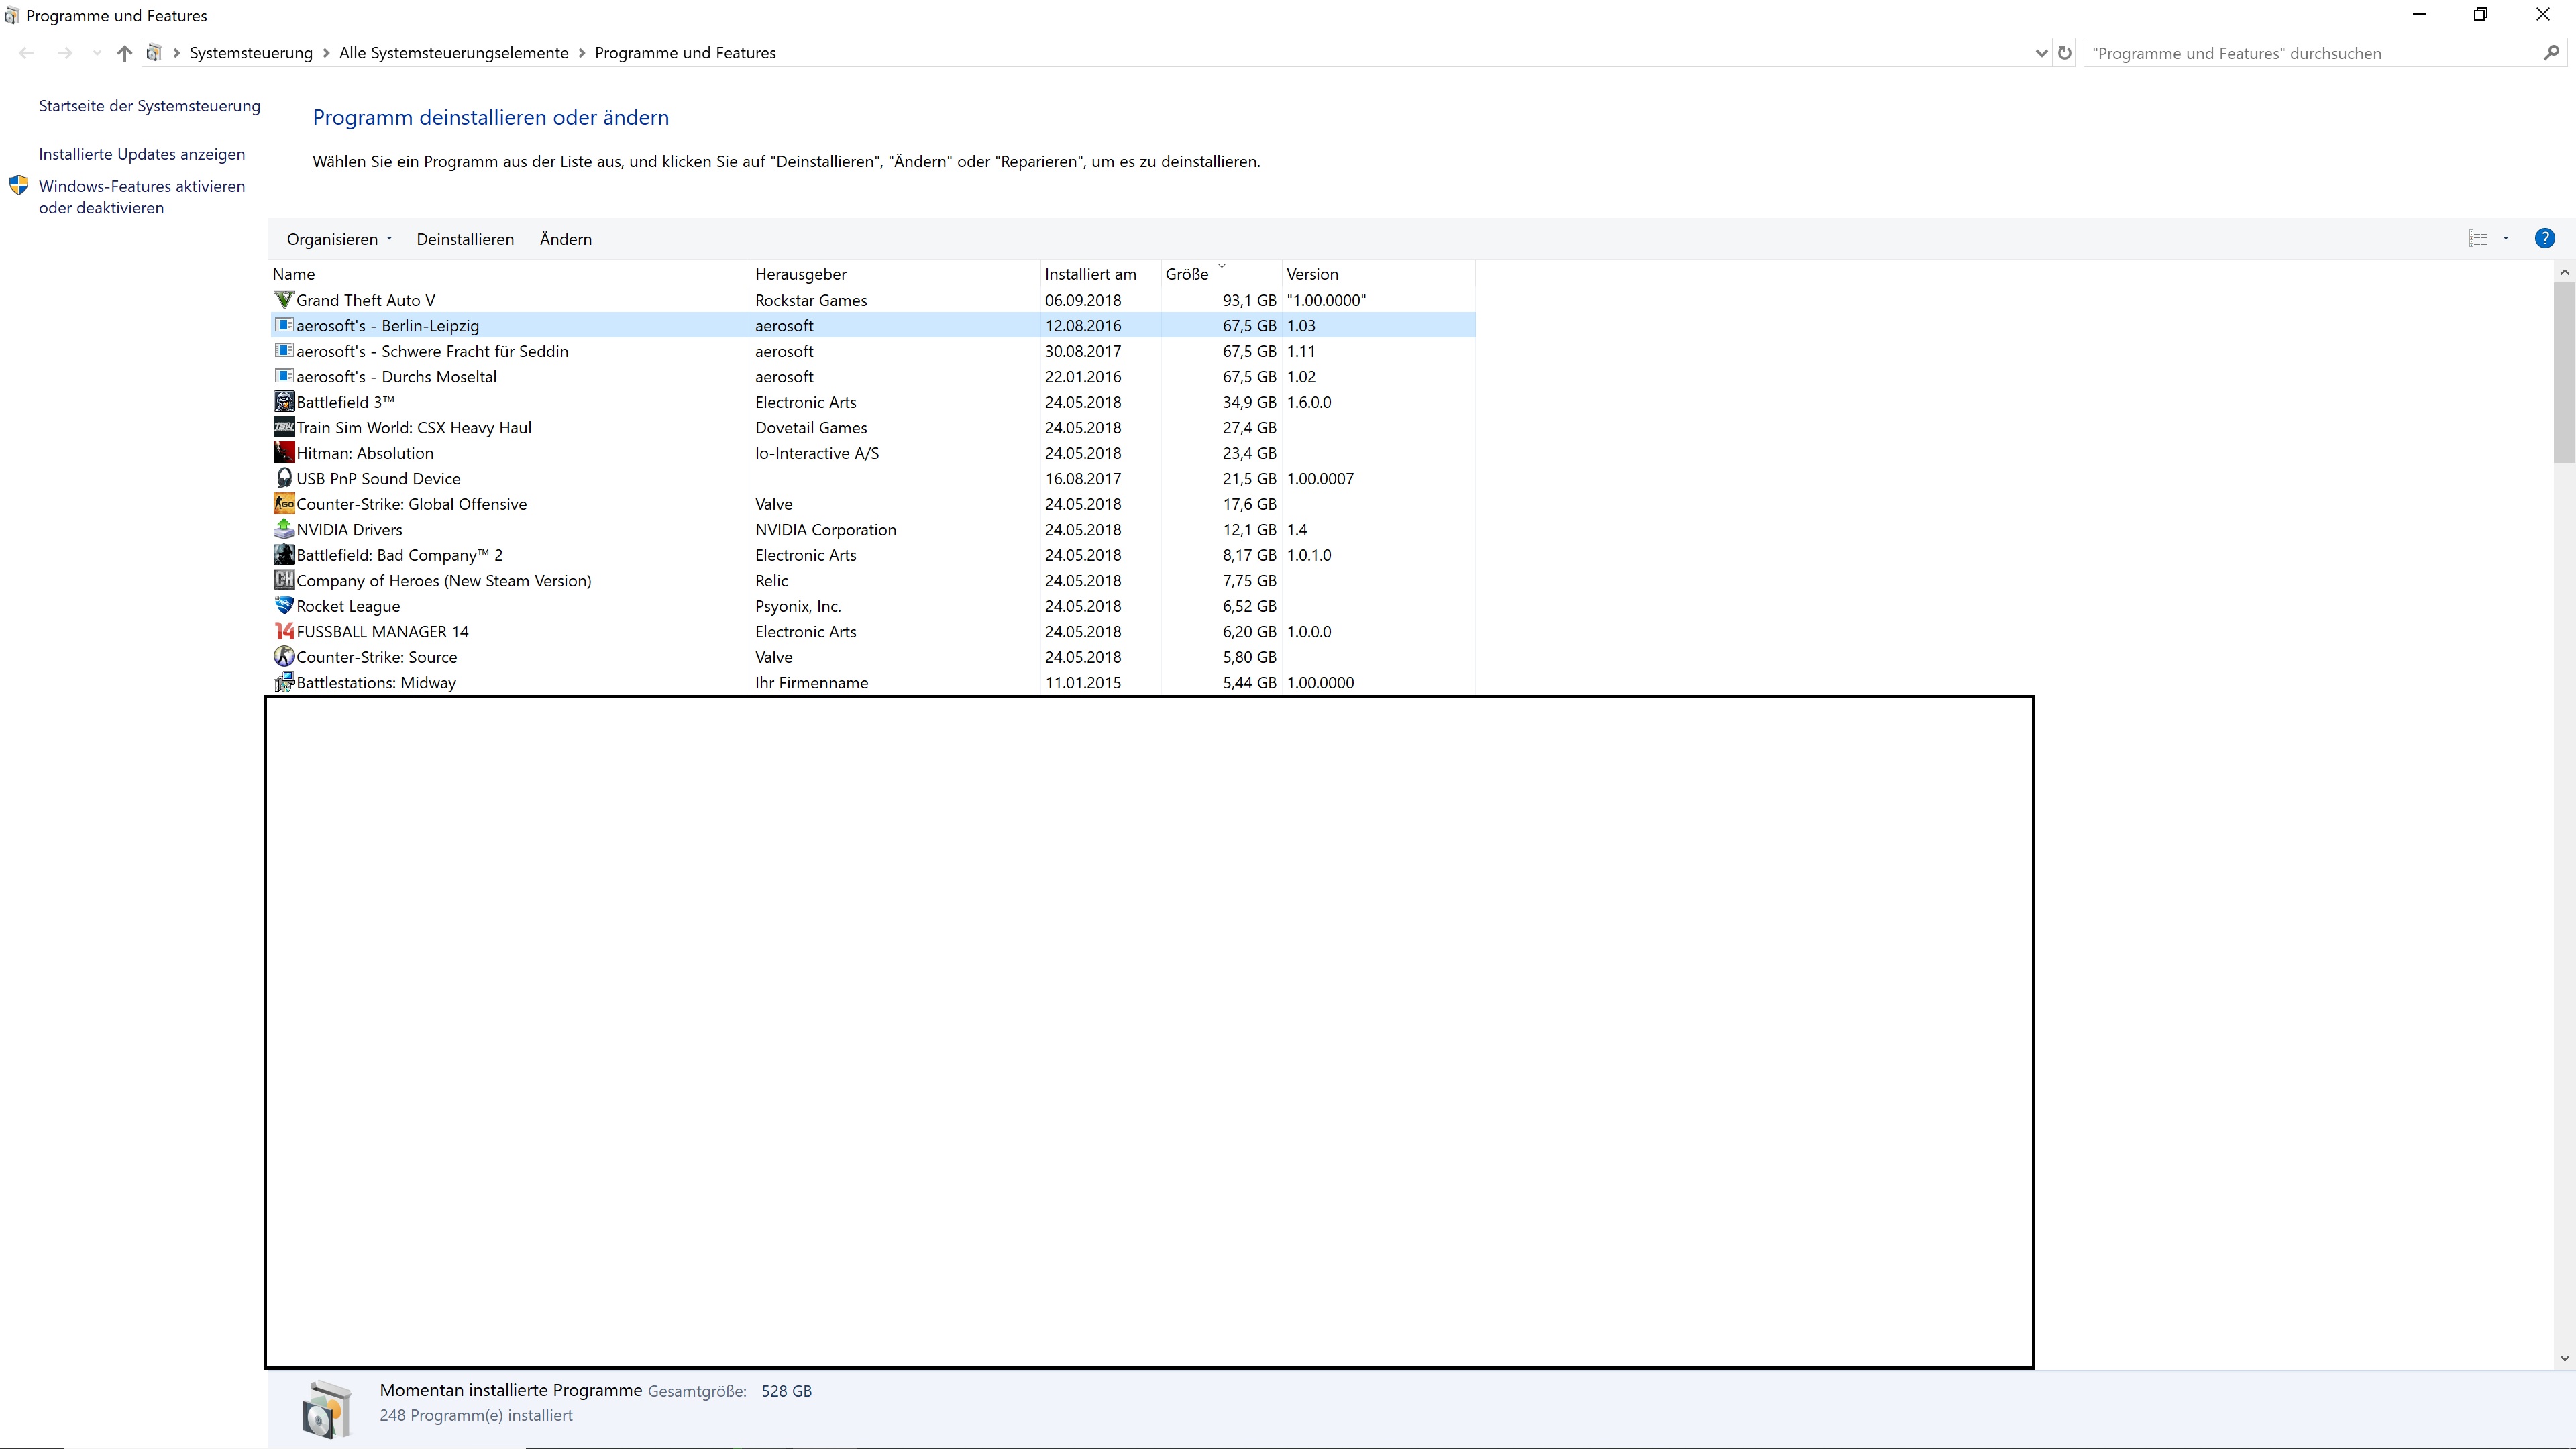Click the refresh icon in address bar
This screenshot has height=1449, width=2576.
point(2064,53)
